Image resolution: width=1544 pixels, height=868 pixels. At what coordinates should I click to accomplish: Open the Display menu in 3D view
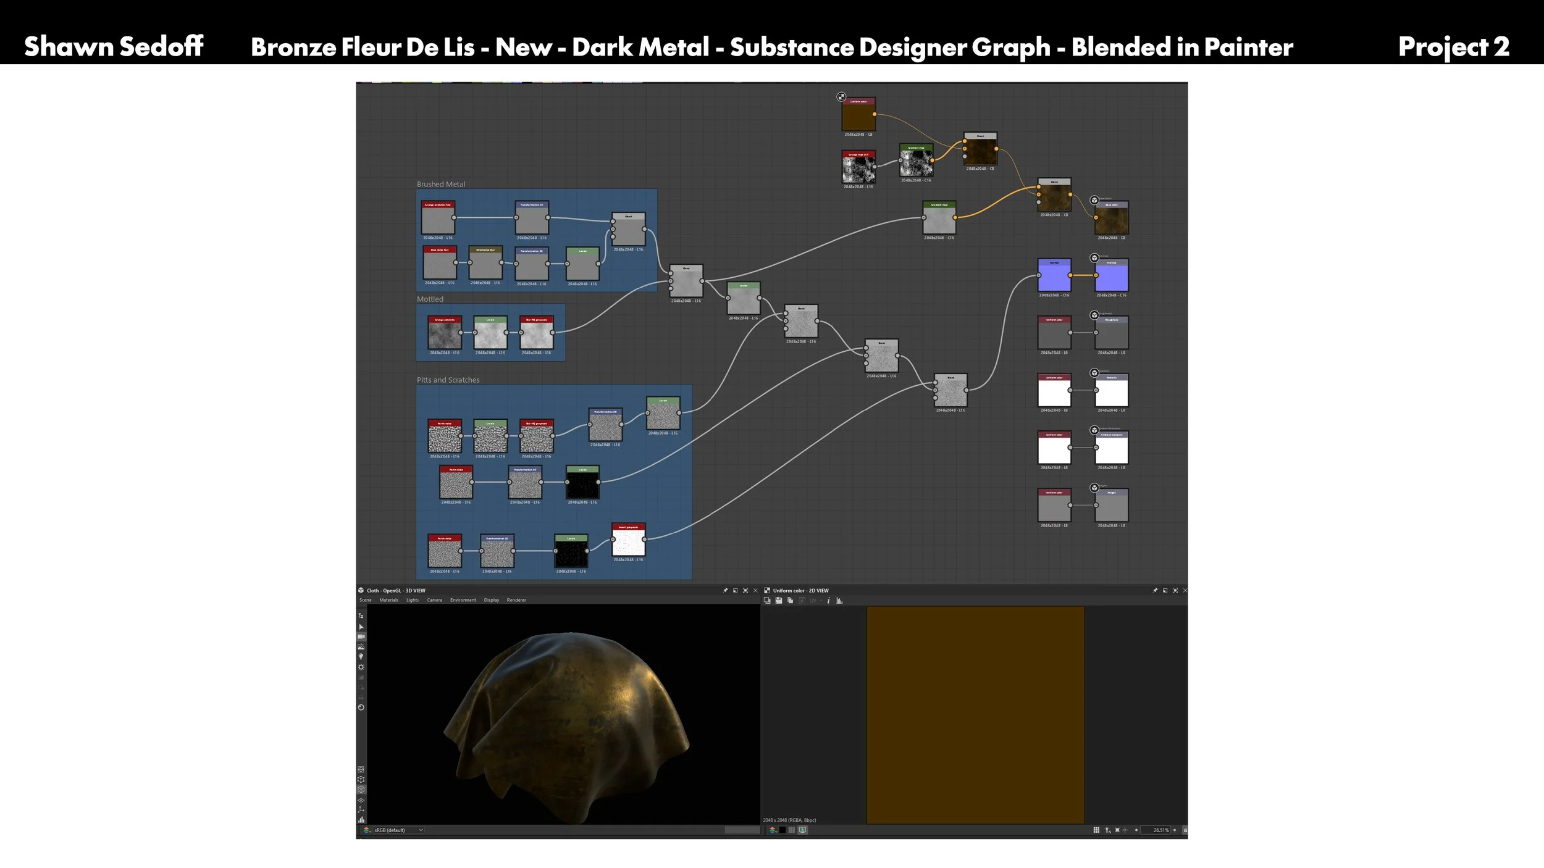492,600
